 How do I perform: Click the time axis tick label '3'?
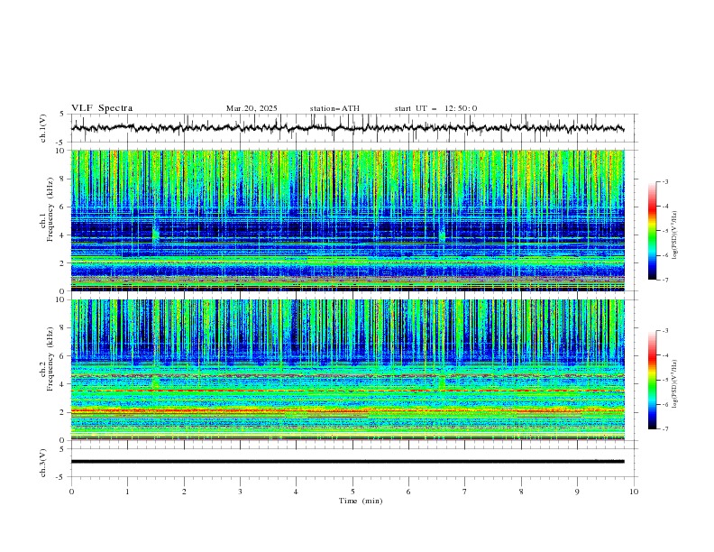pyautogui.click(x=240, y=492)
